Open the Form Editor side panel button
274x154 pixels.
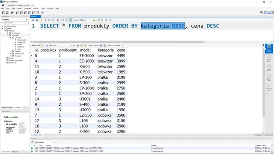pyautogui.click(x=269, y=58)
